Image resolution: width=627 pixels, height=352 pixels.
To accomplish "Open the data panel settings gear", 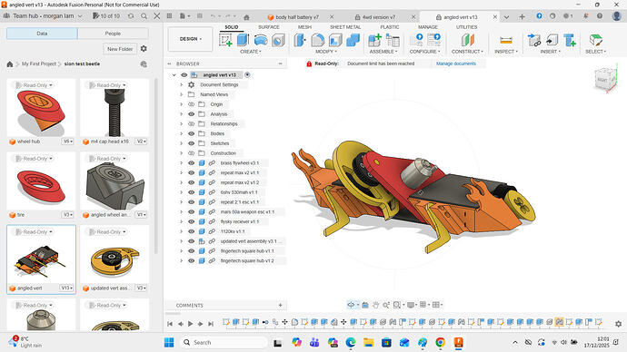I will click(x=144, y=49).
